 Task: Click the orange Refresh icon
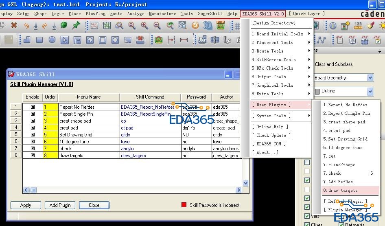click(195, 25)
